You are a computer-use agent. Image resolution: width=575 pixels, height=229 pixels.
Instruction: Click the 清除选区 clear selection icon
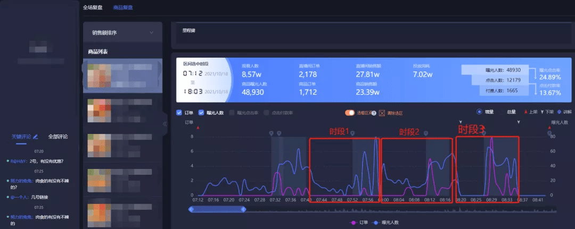point(382,113)
